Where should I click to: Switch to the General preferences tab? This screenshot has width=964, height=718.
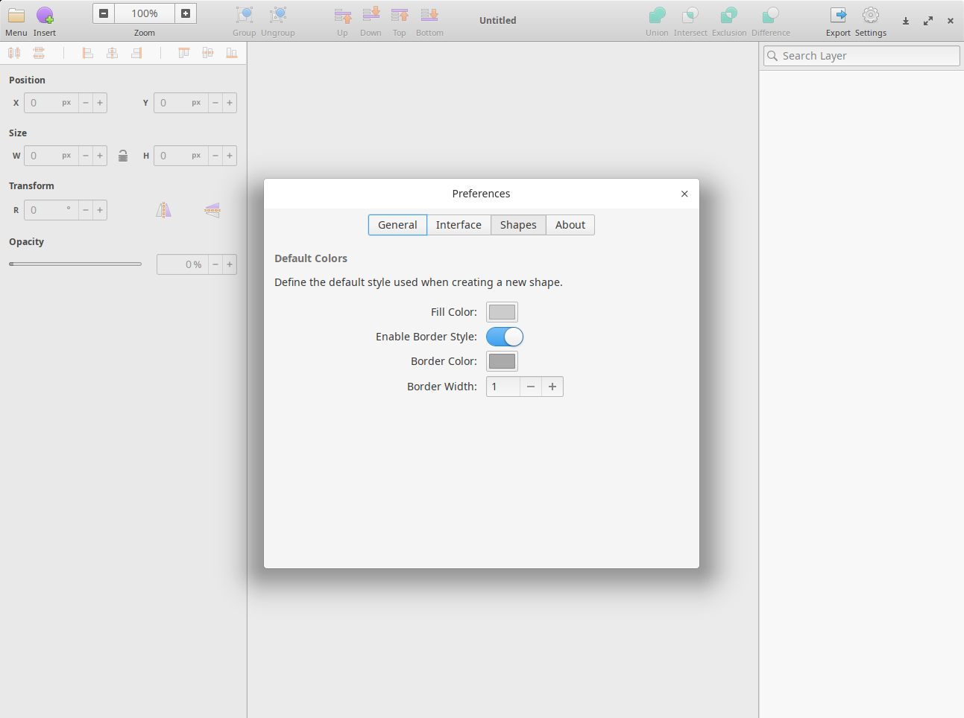[x=397, y=225]
